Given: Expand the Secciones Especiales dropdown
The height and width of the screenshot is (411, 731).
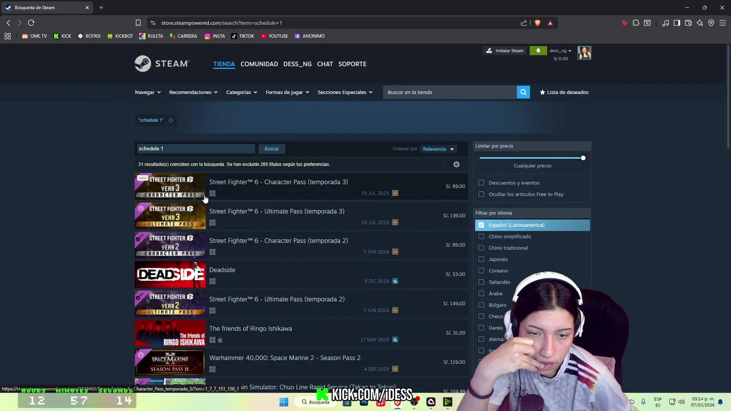Looking at the screenshot, I should (345, 92).
